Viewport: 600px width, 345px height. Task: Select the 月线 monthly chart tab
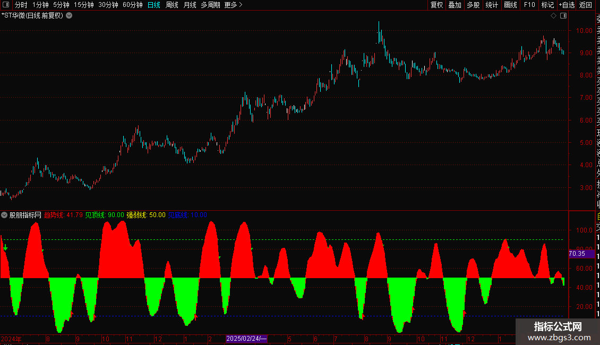(x=190, y=5)
